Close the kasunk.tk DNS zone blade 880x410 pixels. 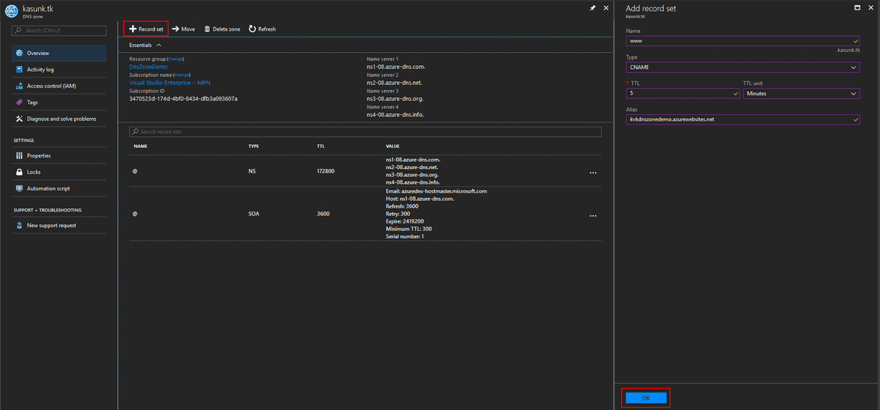point(605,7)
